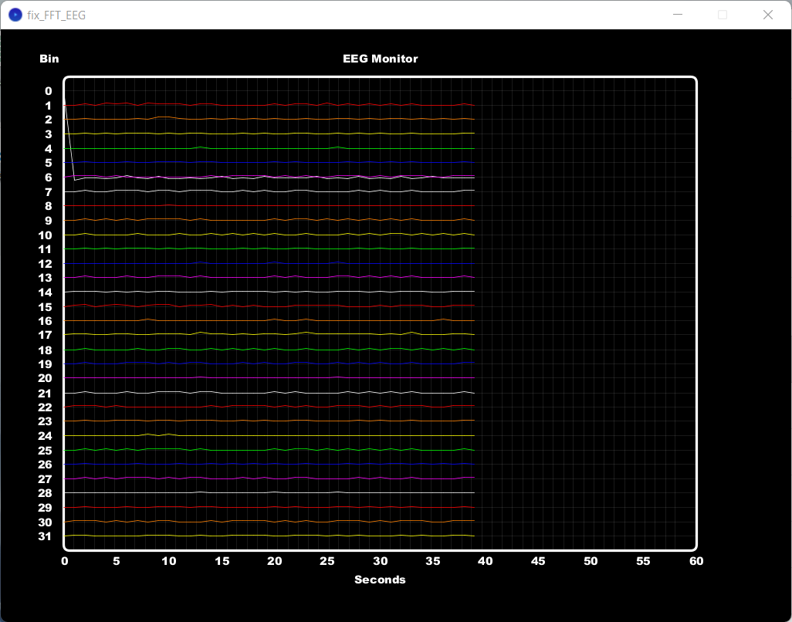Click the 15 seconds tick label
This screenshot has height=622, width=792.
tap(222, 561)
